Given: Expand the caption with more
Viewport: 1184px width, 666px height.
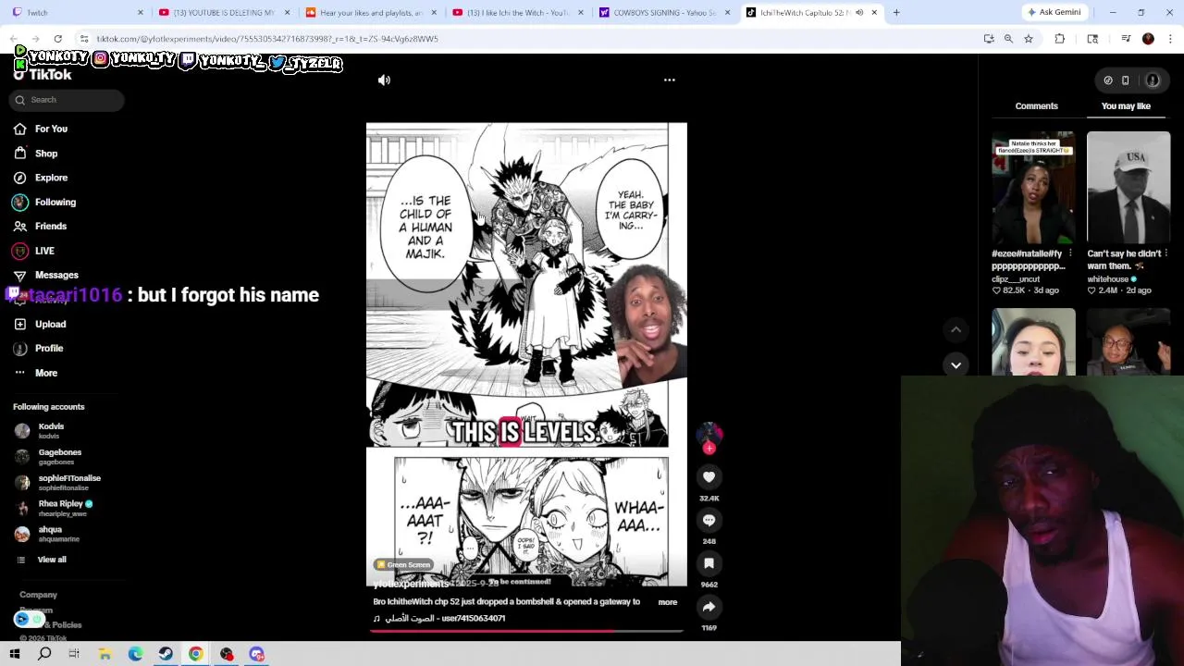Looking at the screenshot, I should click(x=668, y=602).
